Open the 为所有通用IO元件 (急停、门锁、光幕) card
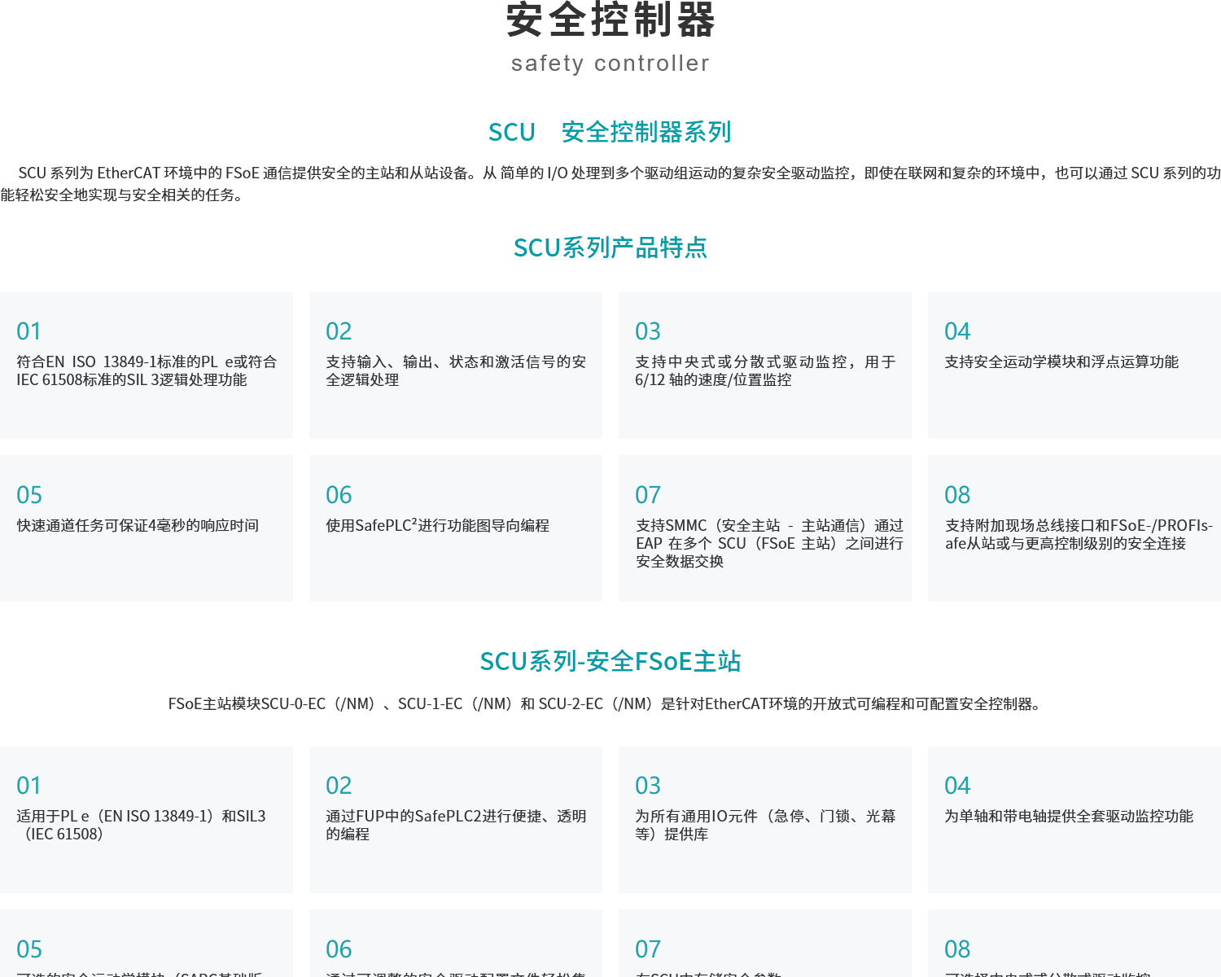 pyautogui.click(x=765, y=821)
